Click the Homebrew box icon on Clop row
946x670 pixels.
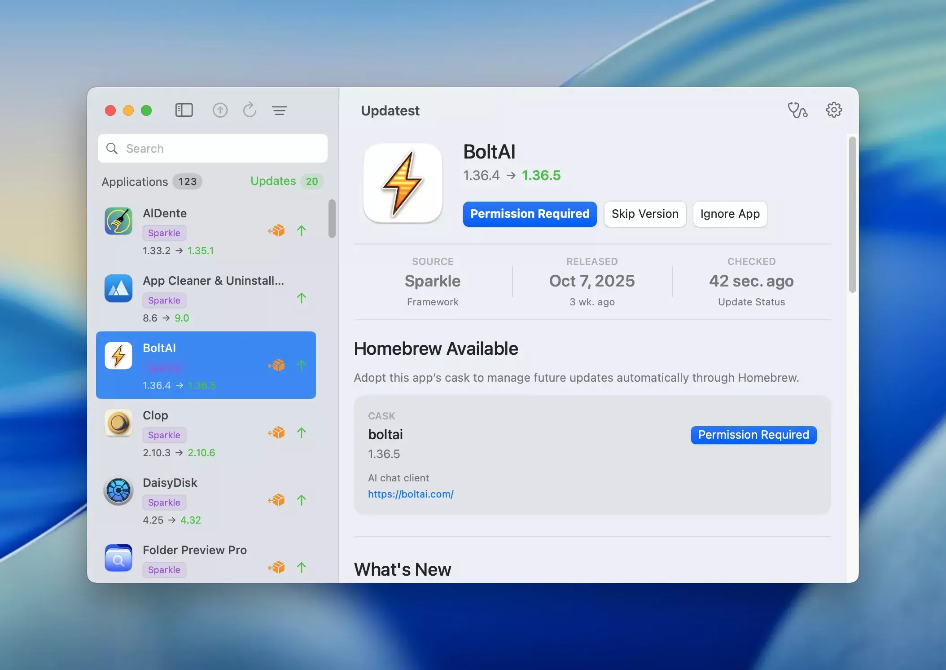(x=276, y=433)
